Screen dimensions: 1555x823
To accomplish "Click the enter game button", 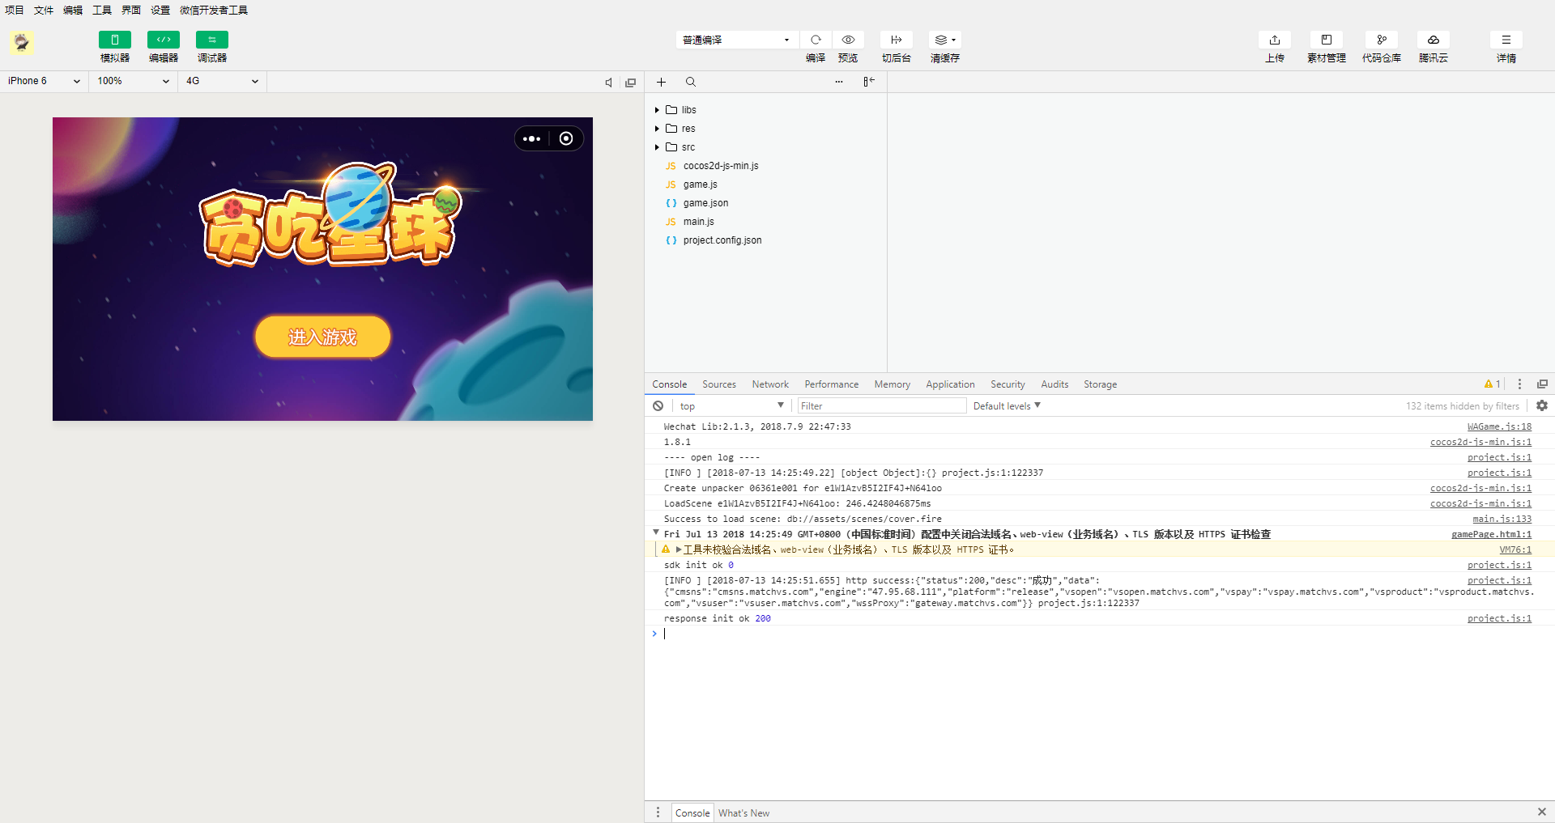I will tap(322, 337).
